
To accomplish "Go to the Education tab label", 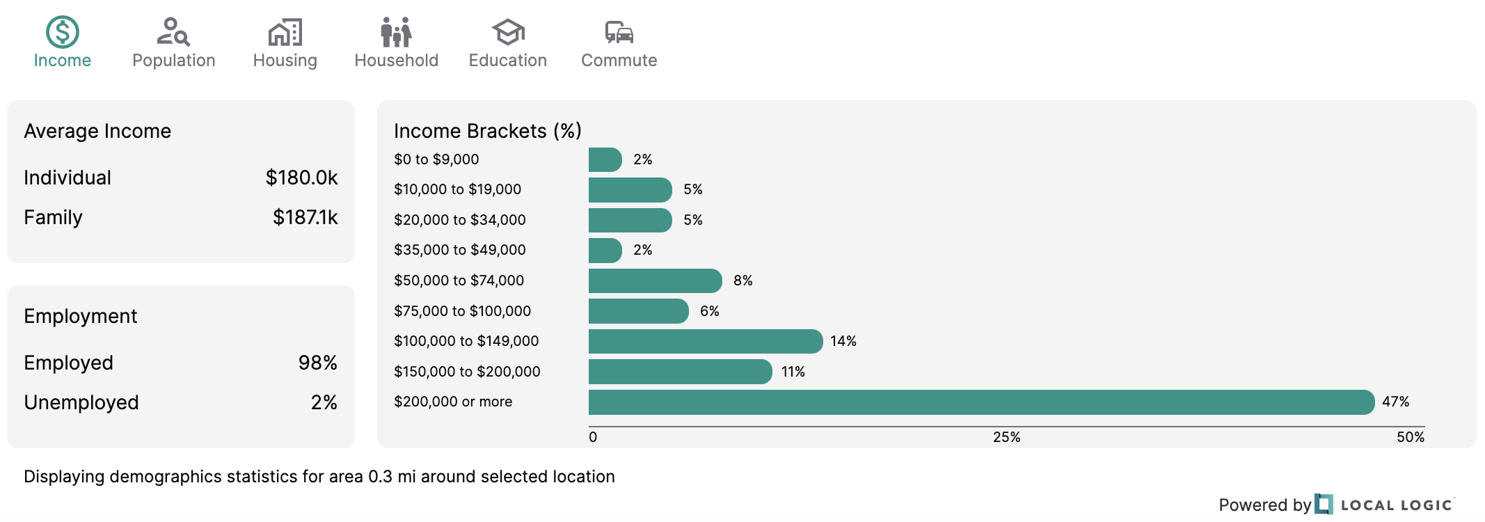I will point(508,61).
